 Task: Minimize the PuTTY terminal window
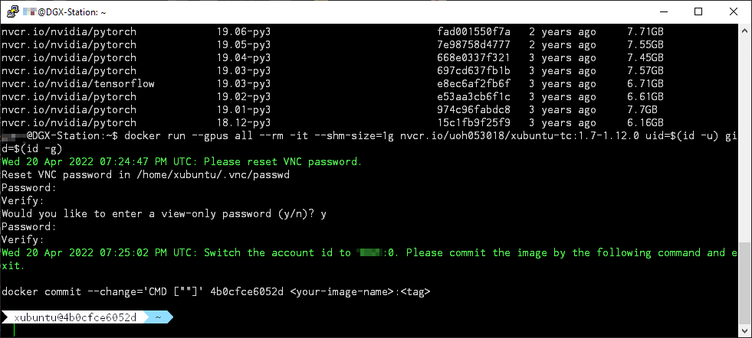point(662,11)
